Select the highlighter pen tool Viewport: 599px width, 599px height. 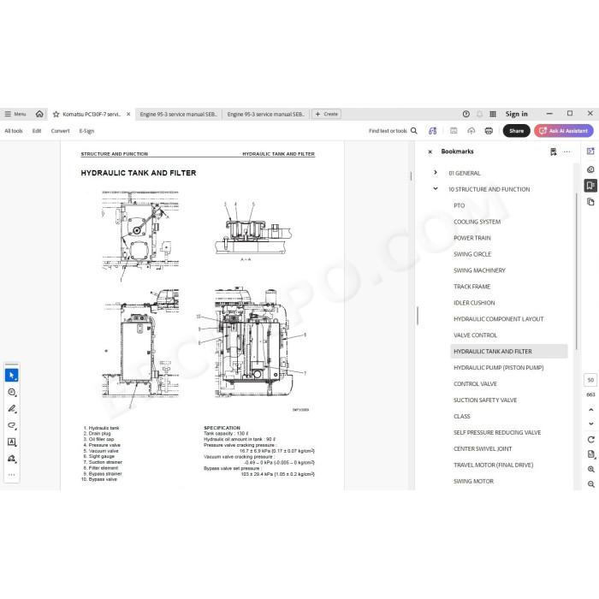(x=12, y=409)
